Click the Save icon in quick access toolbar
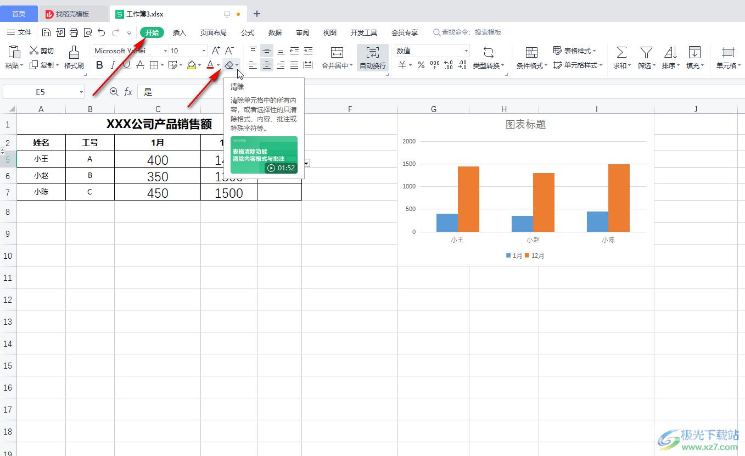Viewport: 745px width, 456px height. [47, 32]
